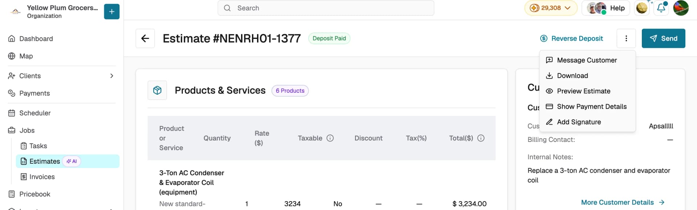Click the Estimate #NENRH01-1377 title
The width and height of the screenshot is (697, 210).
point(232,38)
